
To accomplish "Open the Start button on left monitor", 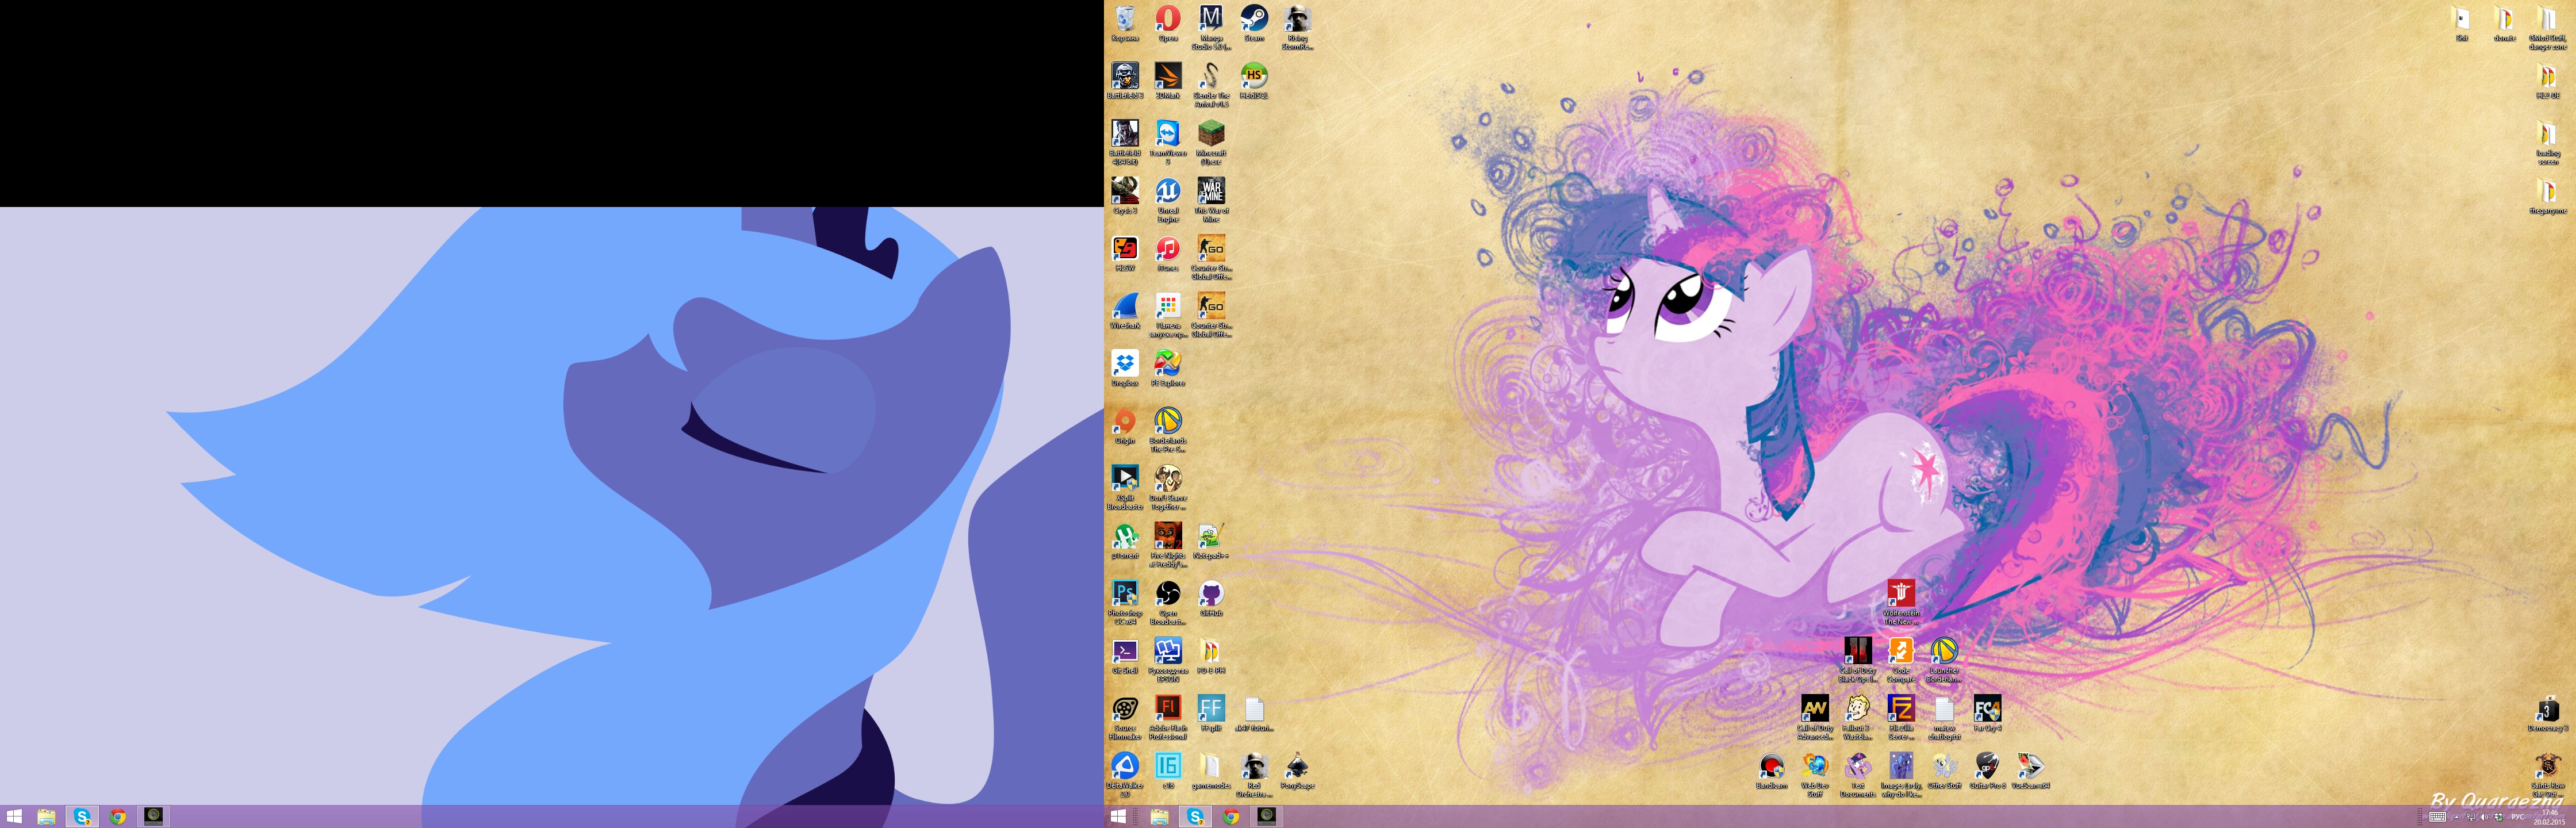I will tap(14, 817).
